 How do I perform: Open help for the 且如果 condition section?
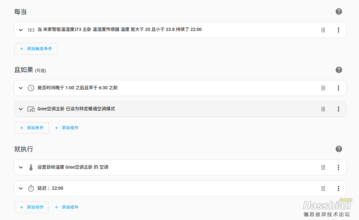339,70
